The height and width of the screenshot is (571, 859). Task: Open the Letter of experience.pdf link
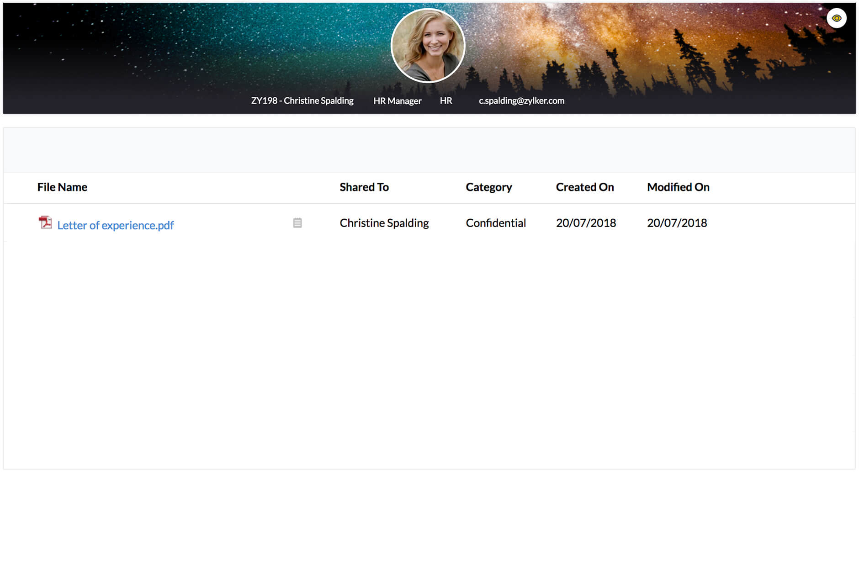pos(115,225)
